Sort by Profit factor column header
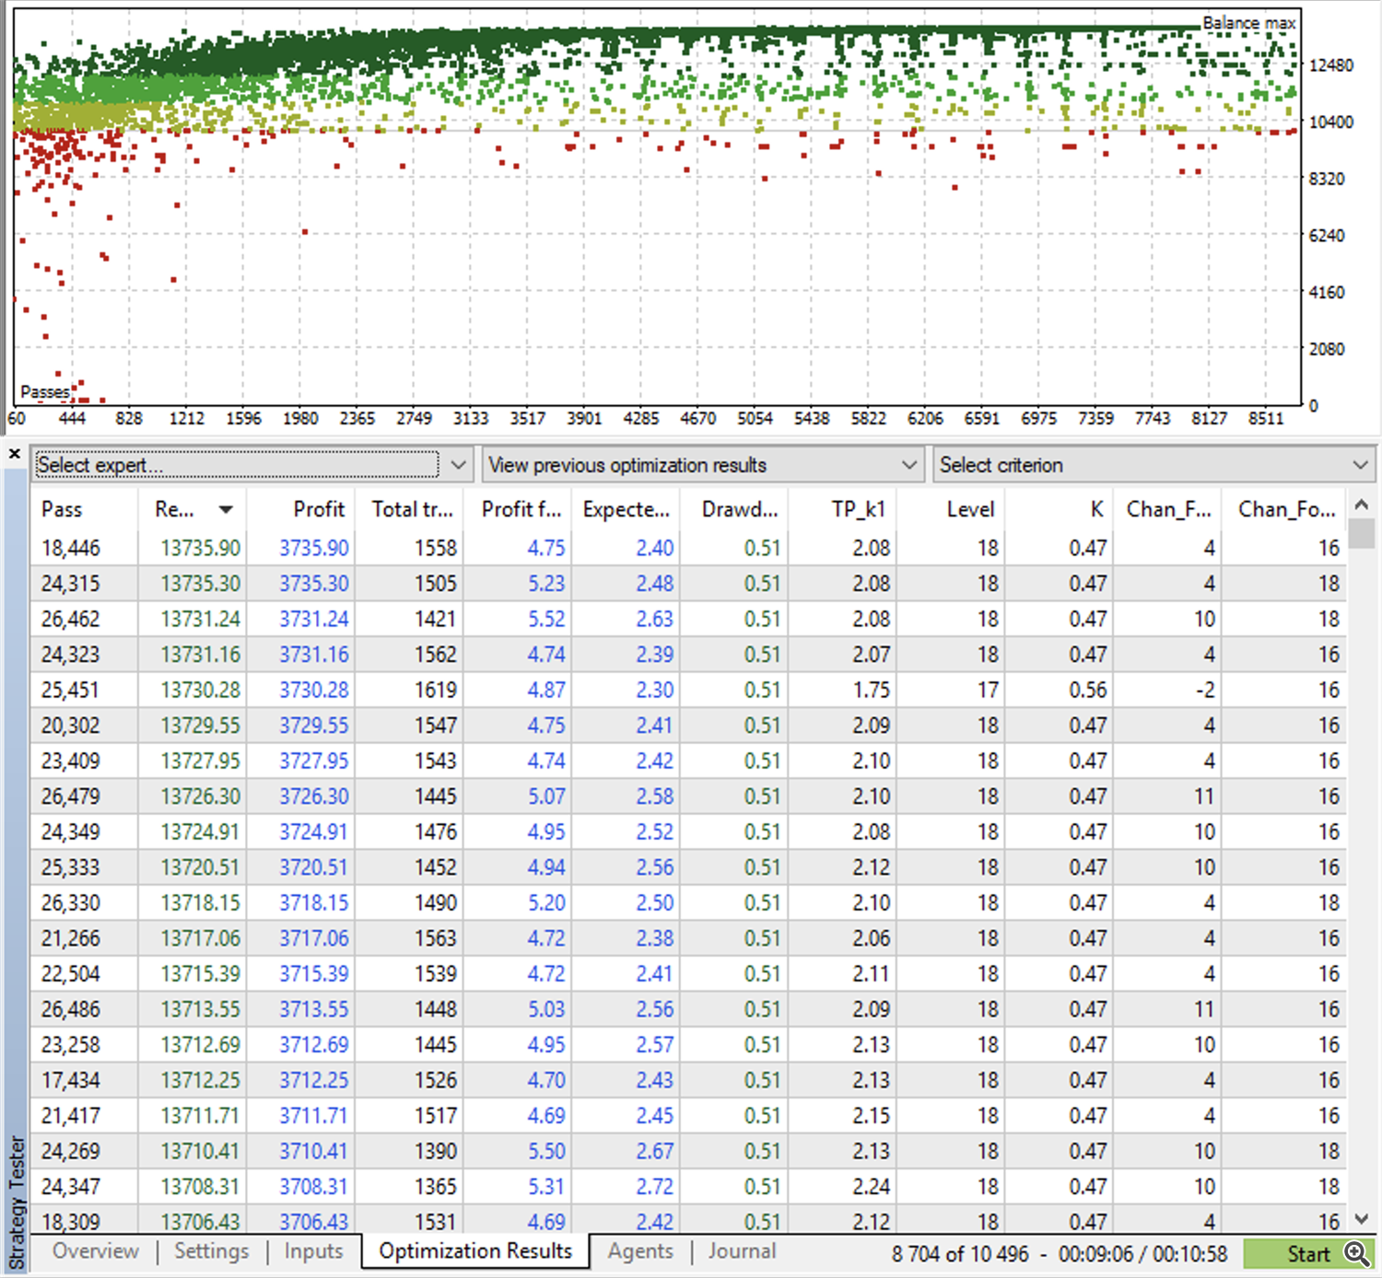The height and width of the screenshot is (1278, 1382). tap(520, 509)
